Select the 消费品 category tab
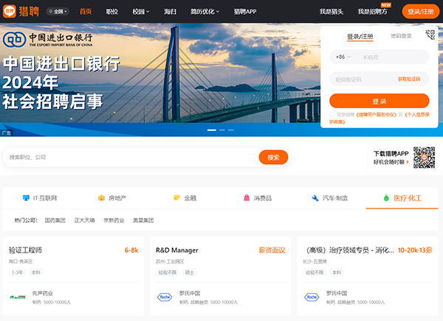This screenshot has width=443, height=321. tap(258, 198)
